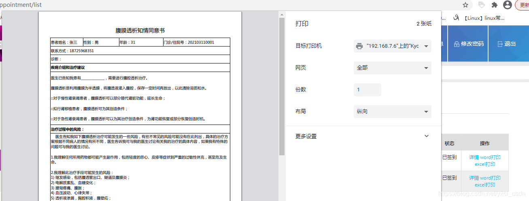529x201 pixels.
Task: Open 详情 link in second table row
Action: click(x=474, y=178)
